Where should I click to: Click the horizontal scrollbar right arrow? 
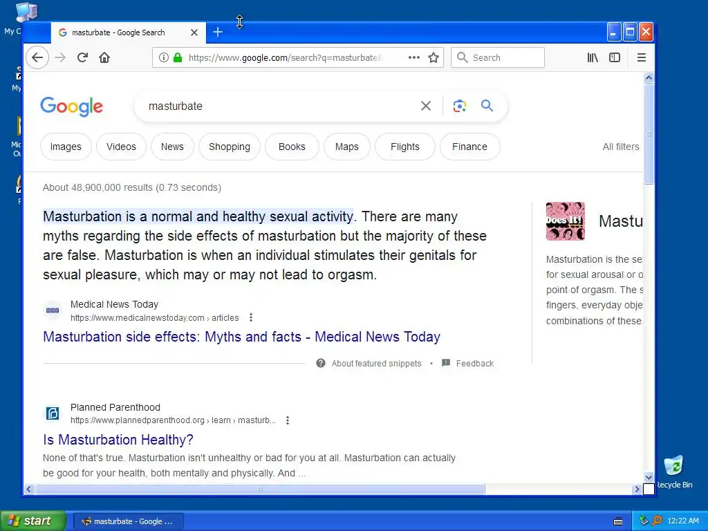637,489
